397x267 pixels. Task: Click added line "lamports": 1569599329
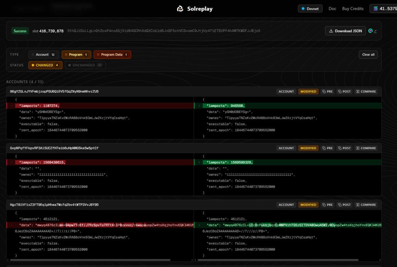[288, 163]
